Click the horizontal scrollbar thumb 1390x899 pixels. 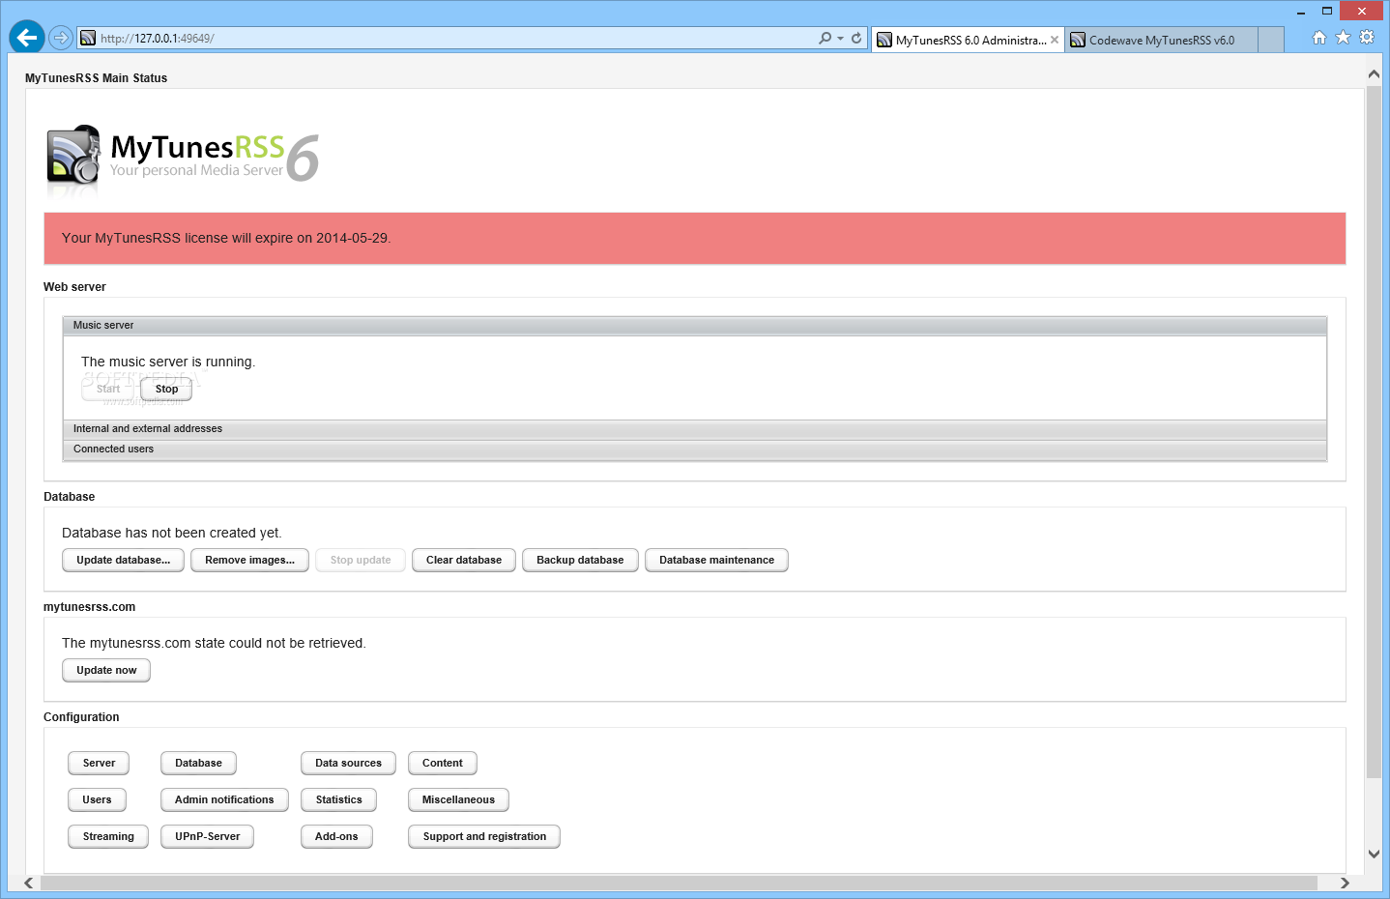tap(679, 884)
